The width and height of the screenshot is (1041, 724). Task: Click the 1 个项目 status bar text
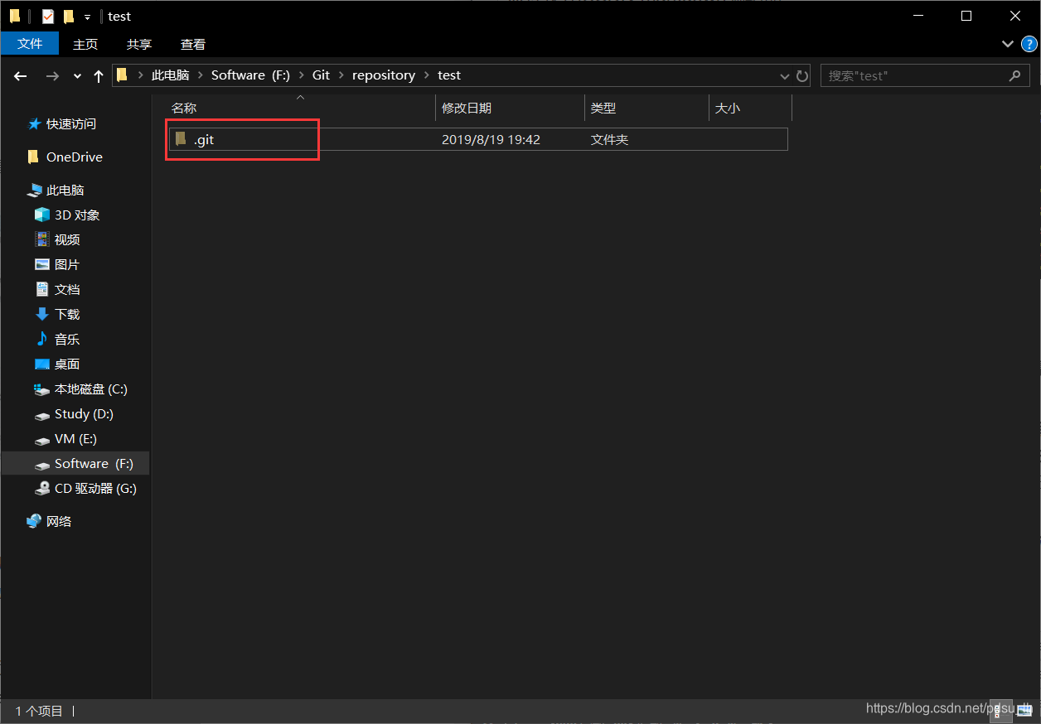39,711
